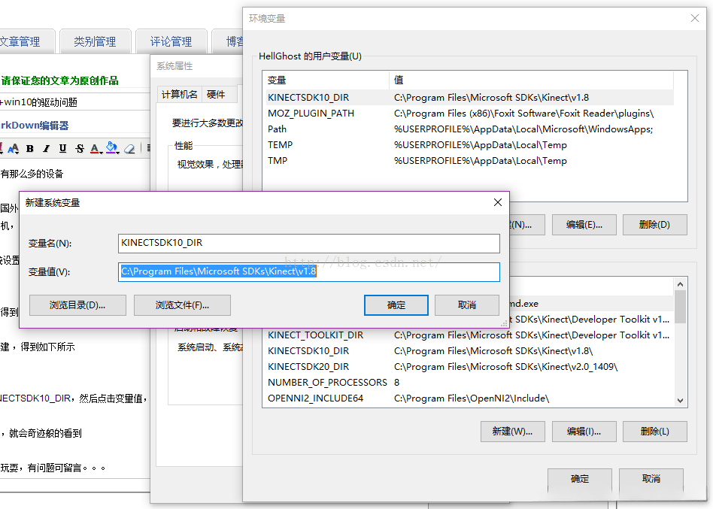
Task: Open the 评论管理 tab in the blog page
Action: pyautogui.click(x=171, y=42)
